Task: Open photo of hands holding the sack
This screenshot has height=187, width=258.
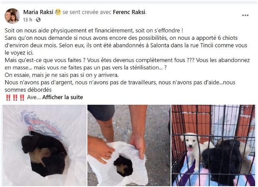Action: (129, 145)
